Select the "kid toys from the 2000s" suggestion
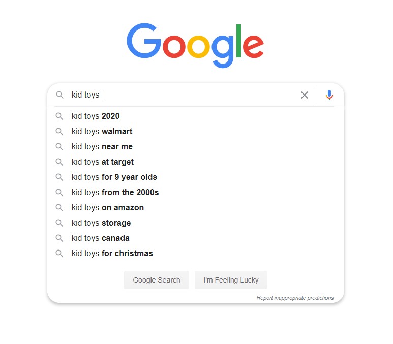Image resolution: width=393 pixels, height=344 pixels. coord(196,193)
